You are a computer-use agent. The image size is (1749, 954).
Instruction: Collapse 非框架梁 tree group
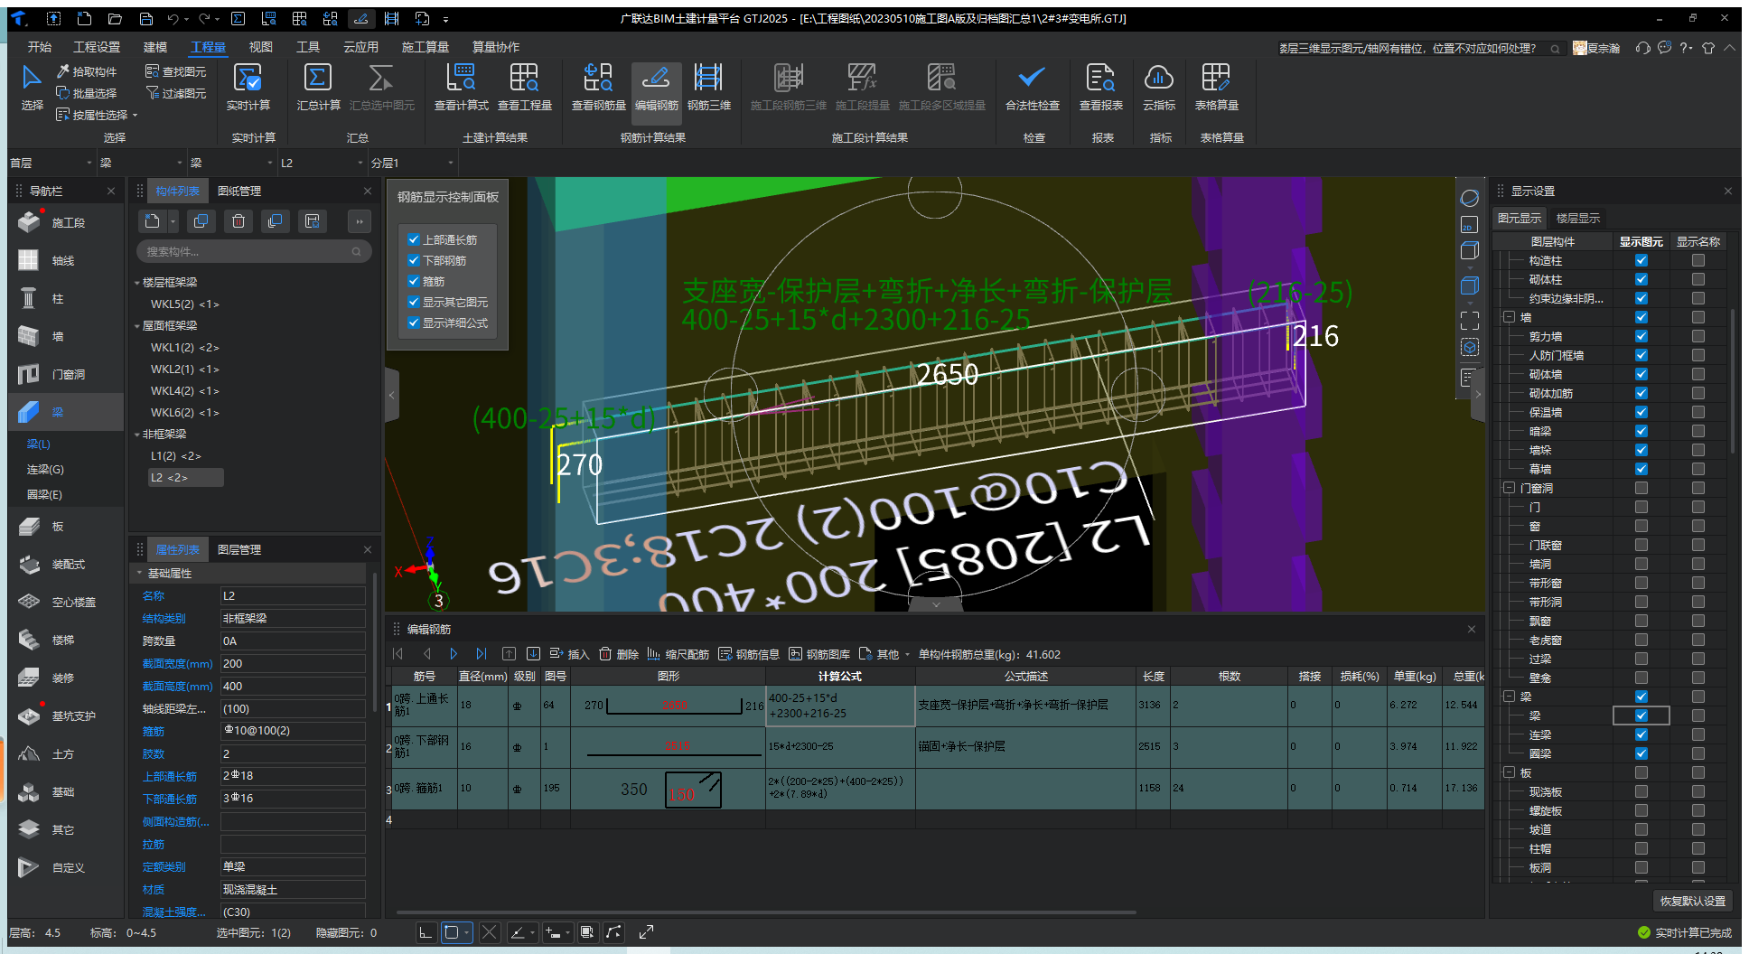137,435
